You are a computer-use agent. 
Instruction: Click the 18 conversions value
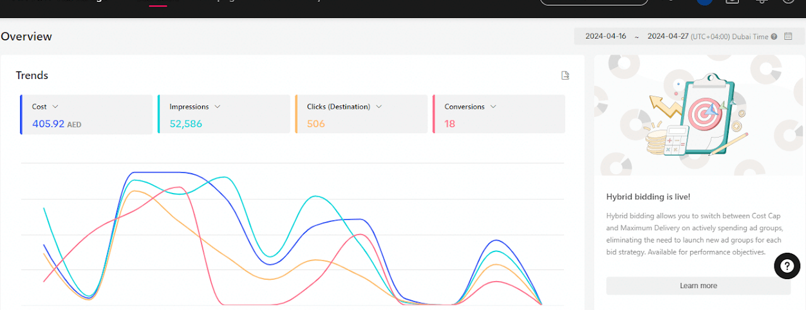[449, 123]
